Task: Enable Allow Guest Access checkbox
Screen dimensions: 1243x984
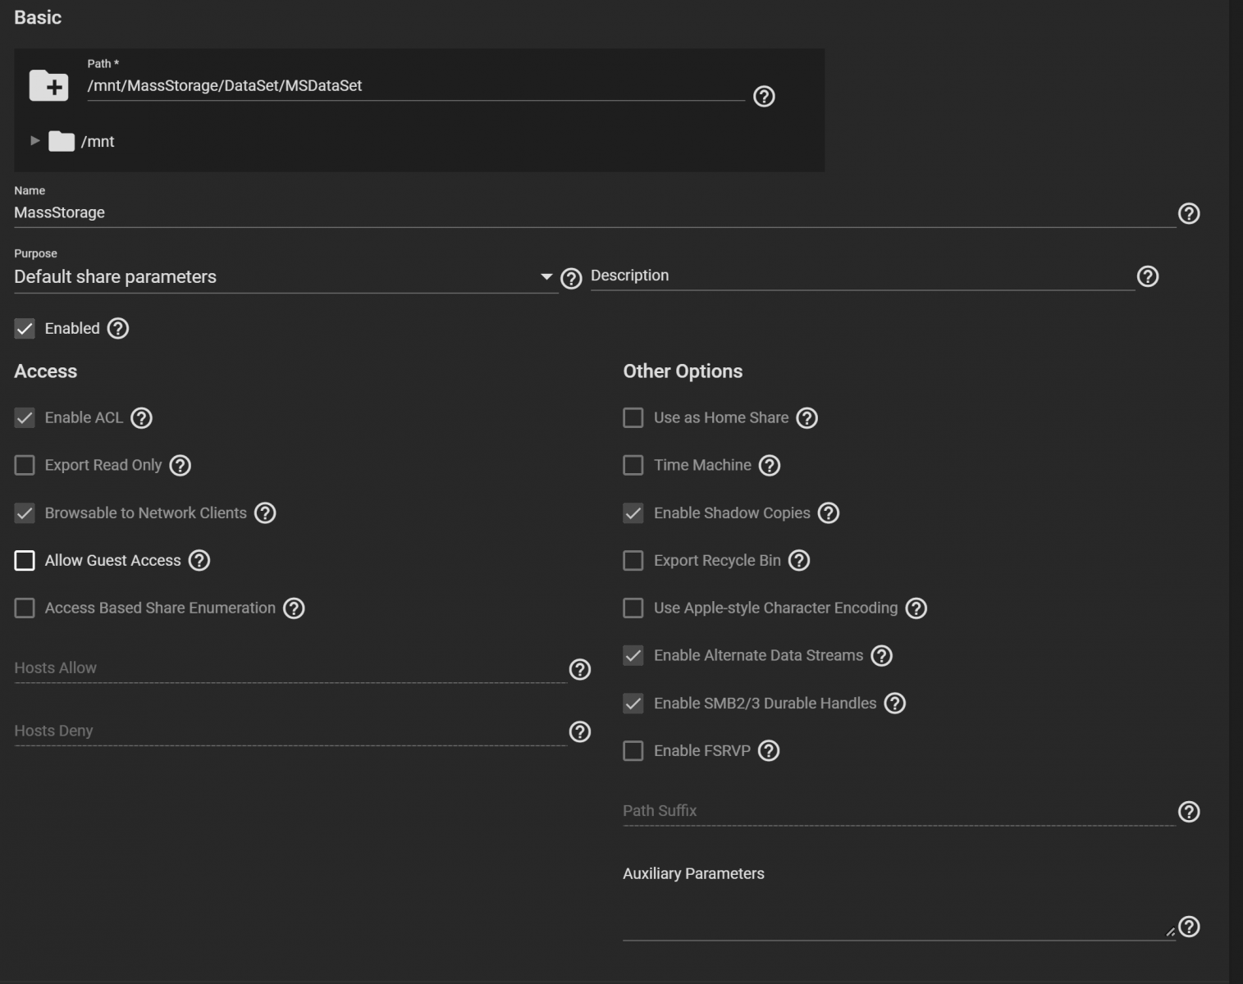Action: tap(25, 561)
